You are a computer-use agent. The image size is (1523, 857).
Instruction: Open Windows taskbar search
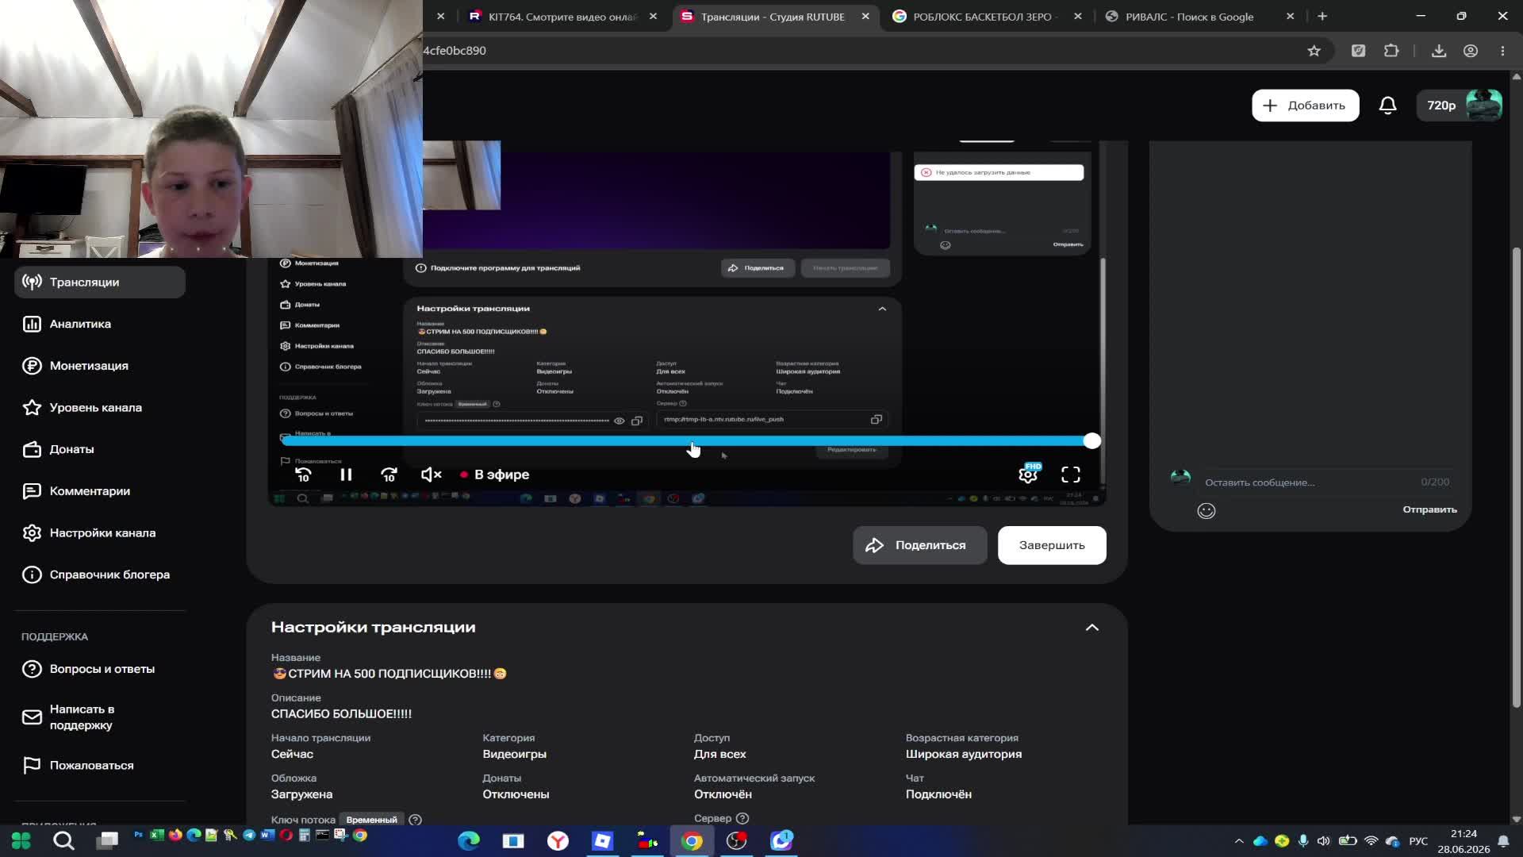coord(64,840)
